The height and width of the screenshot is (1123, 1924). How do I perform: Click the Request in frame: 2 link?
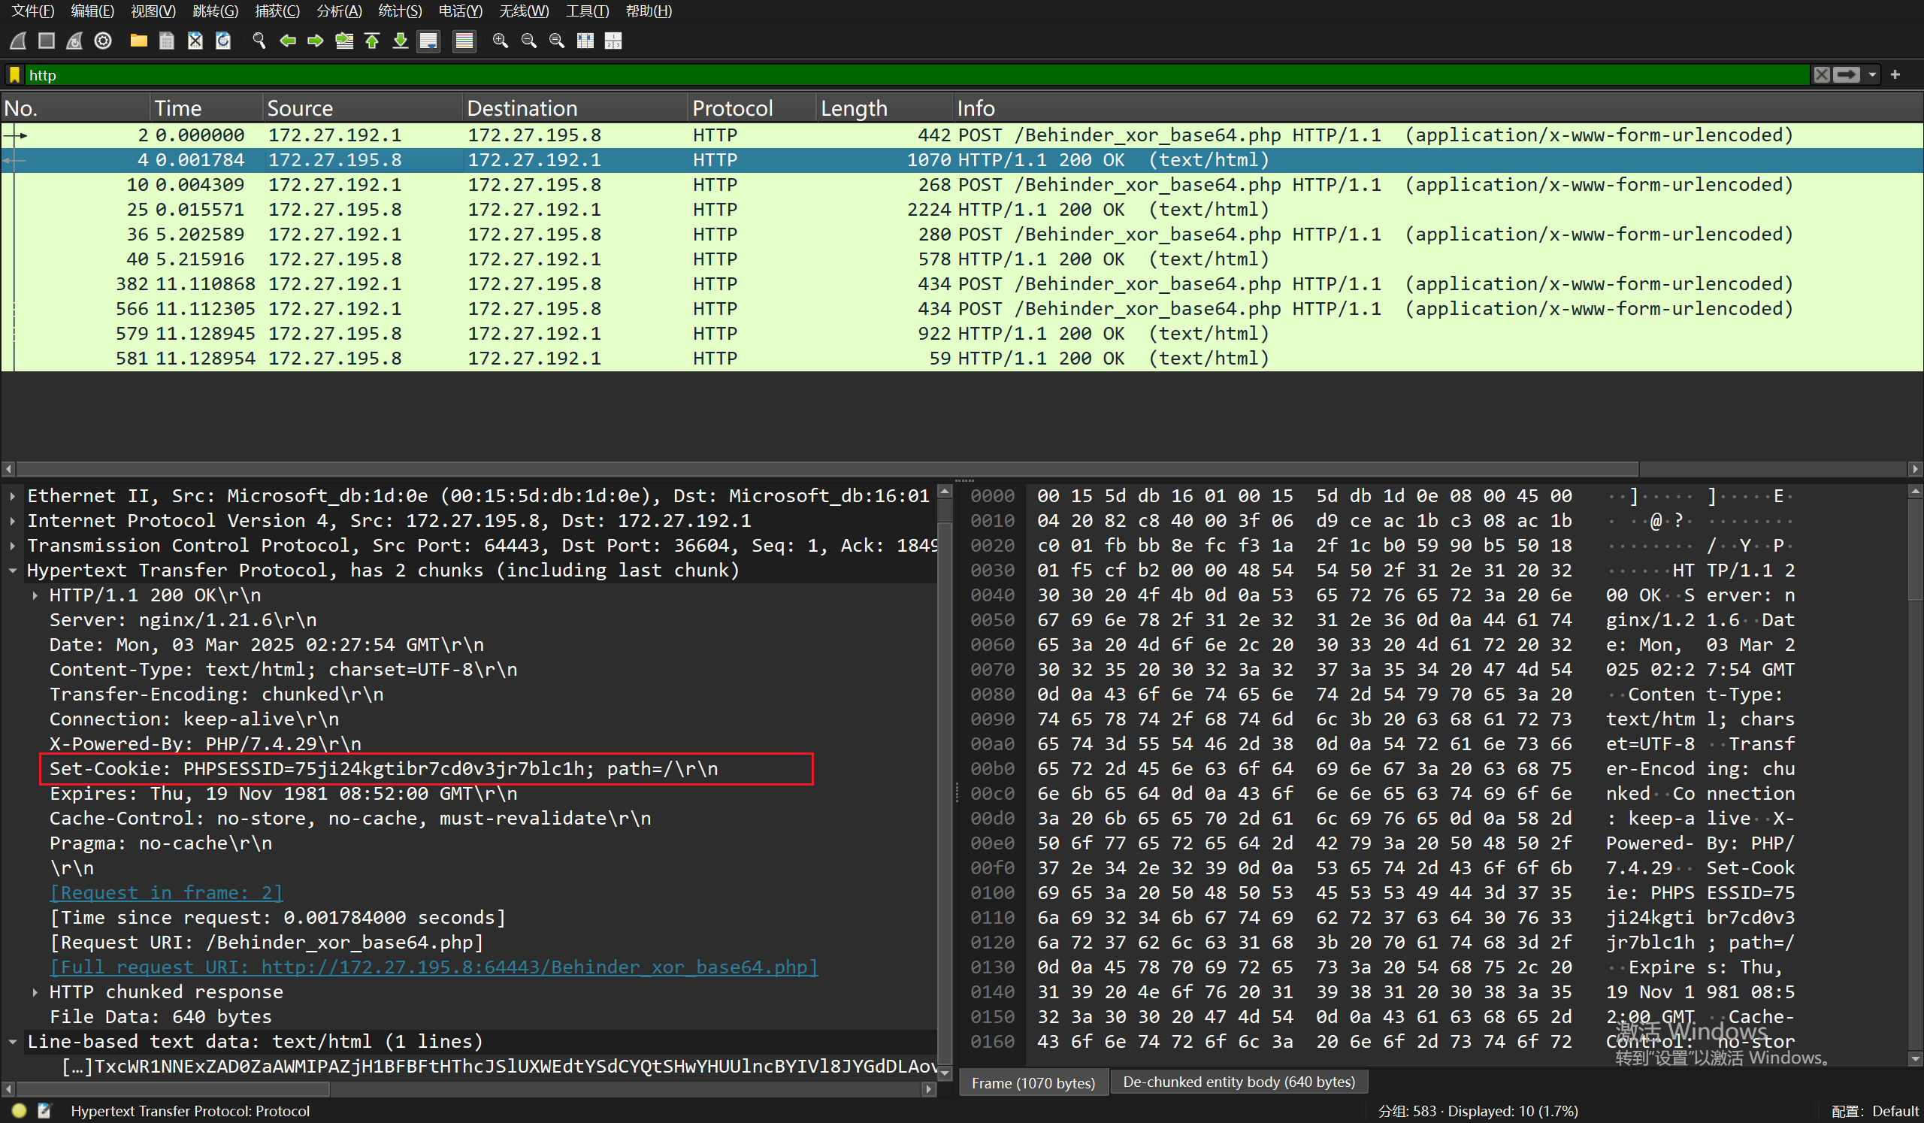(165, 892)
